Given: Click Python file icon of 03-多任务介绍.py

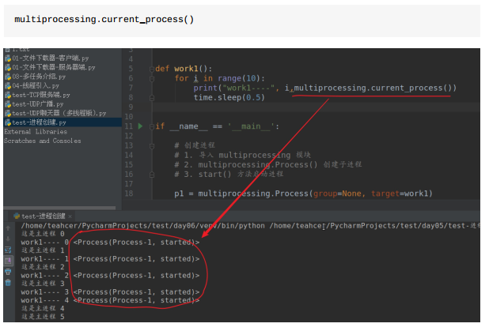Looking at the screenshot, I should pos(8,77).
